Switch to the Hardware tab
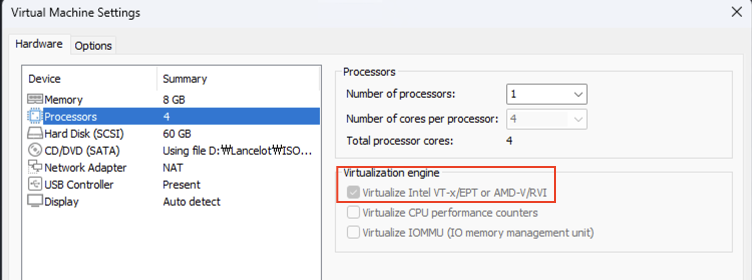This screenshot has height=280, width=752. click(39, 43)
